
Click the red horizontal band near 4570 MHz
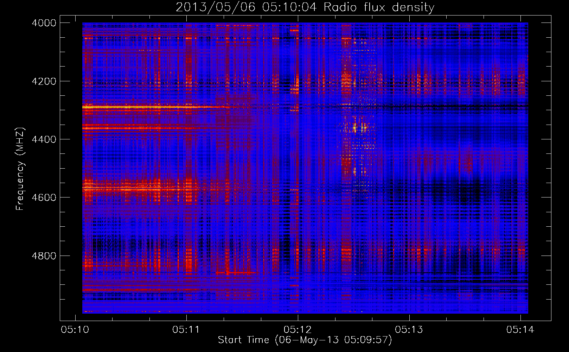pos(141,189)
